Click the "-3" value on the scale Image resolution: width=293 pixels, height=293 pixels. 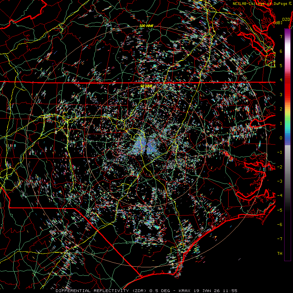click(280, 181)
